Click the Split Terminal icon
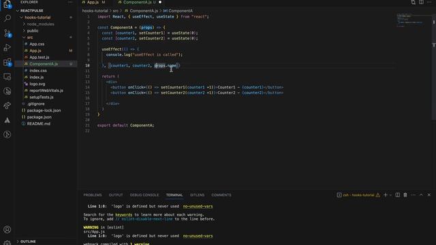This screenshot has width=436, height=245. point(398,195)
